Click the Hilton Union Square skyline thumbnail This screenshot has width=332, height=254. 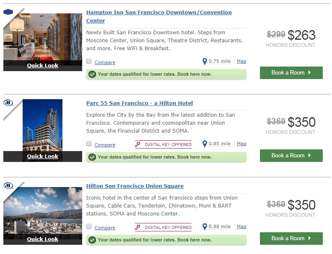click(42, 209)
